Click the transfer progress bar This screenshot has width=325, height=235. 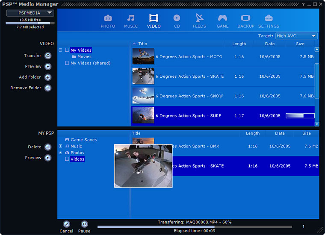[x=195, y=227]
